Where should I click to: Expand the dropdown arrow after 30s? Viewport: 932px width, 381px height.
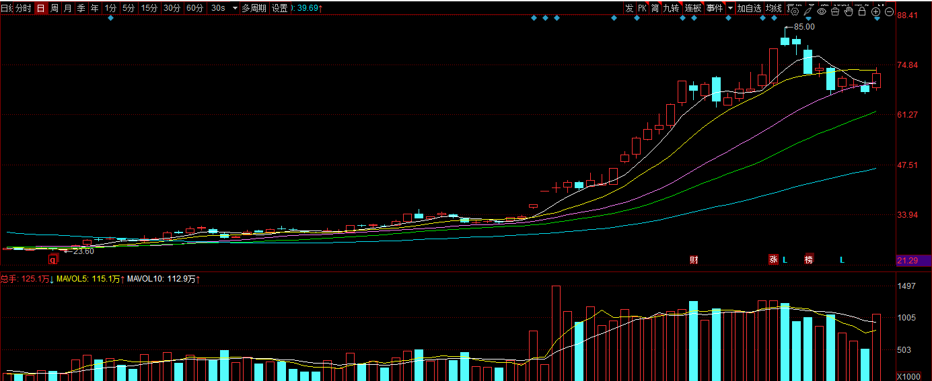(x=234, y=8)
